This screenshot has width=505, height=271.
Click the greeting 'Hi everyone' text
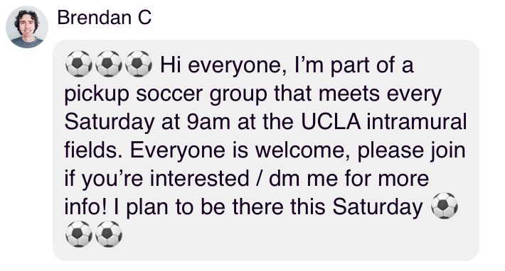point(223,65)
